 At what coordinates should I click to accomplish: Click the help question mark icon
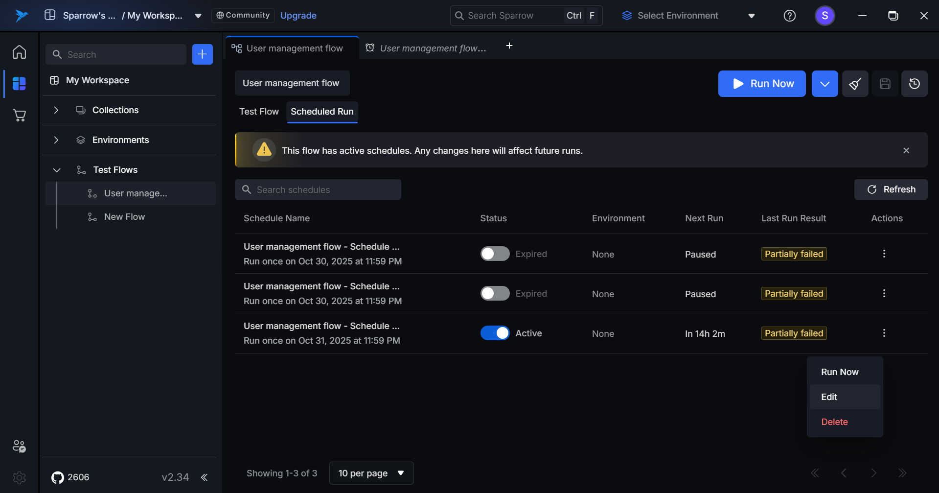click(789, 16)
